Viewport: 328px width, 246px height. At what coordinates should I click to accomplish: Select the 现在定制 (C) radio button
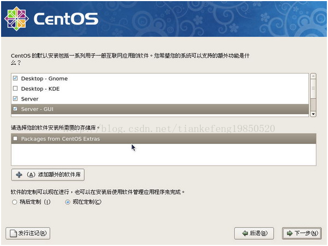pyautogui.click(x=67, y=202)
